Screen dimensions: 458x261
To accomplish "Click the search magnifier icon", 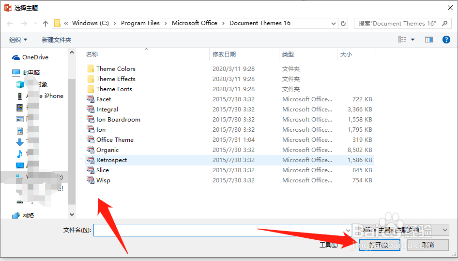I will (444, 23).
